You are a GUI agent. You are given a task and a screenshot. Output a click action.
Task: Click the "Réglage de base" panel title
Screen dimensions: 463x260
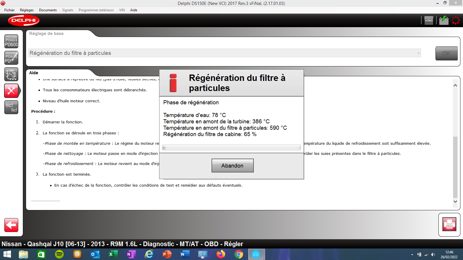46,34
